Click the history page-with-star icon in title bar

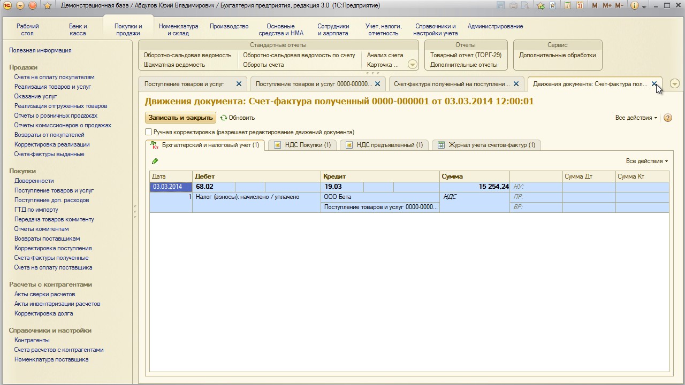point(553,5)
